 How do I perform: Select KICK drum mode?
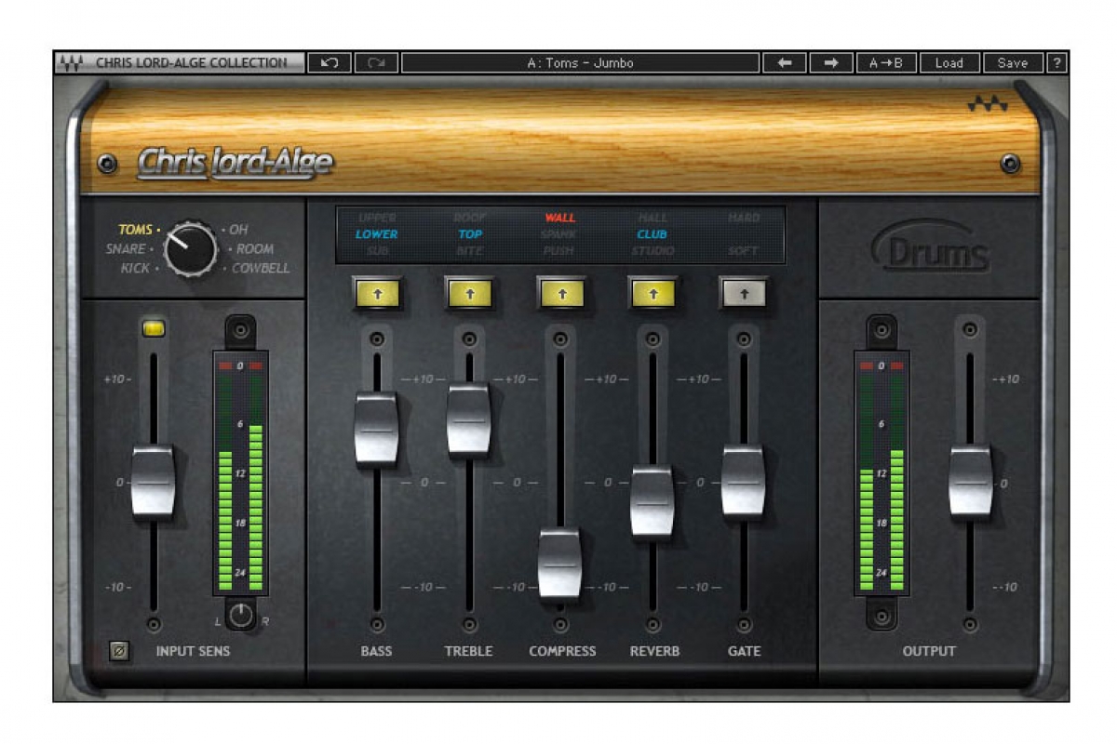pyautogui.click(x=135, y=268)
